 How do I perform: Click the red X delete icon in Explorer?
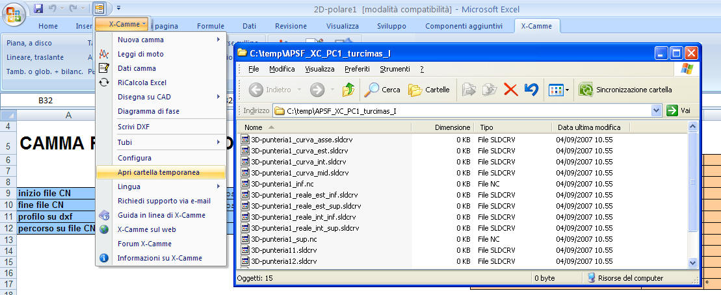click(x=511, y=90)
